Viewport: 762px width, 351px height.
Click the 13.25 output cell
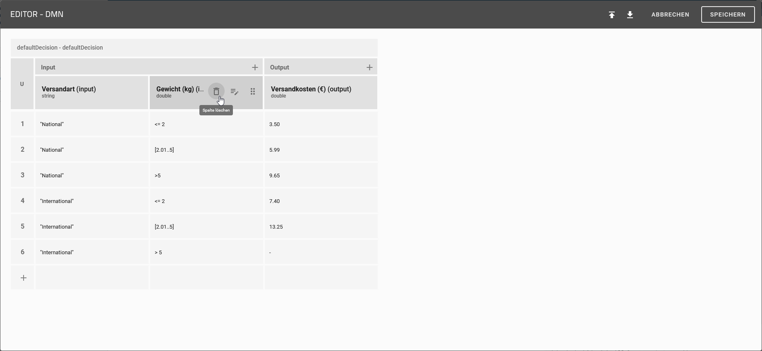click(321, 227)
